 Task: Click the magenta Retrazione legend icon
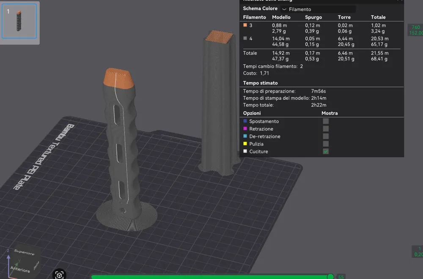[245, 129]
